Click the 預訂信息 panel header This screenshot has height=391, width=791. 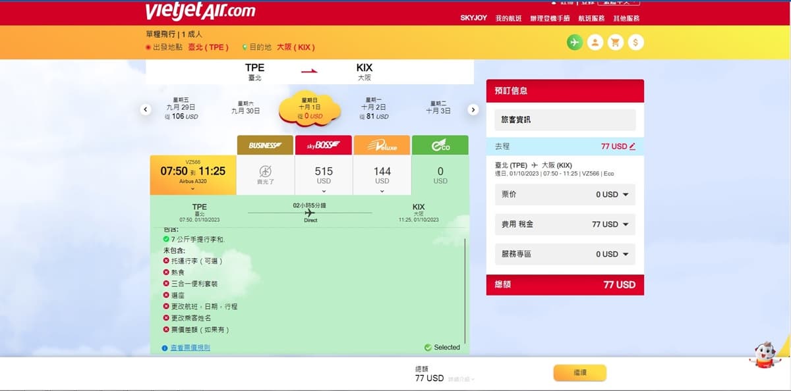pyautogui.click(x=565, y=91)
